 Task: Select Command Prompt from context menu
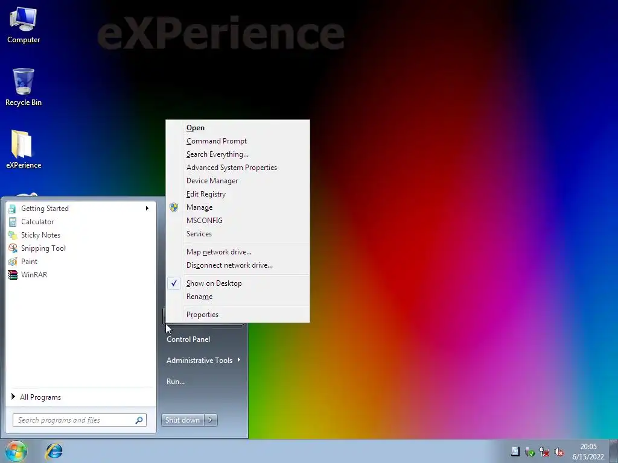[x=238, y=141]
